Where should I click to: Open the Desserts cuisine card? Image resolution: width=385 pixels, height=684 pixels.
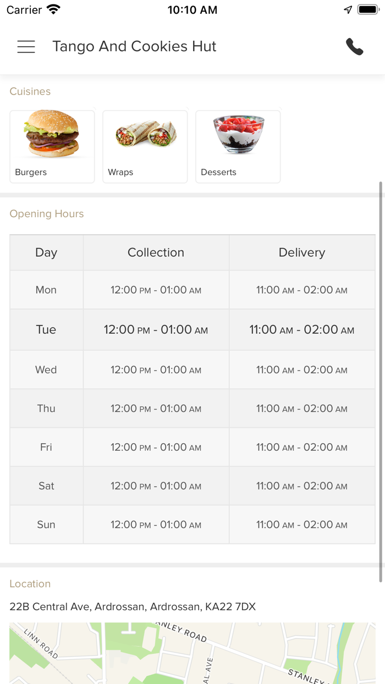click(238, 146)
